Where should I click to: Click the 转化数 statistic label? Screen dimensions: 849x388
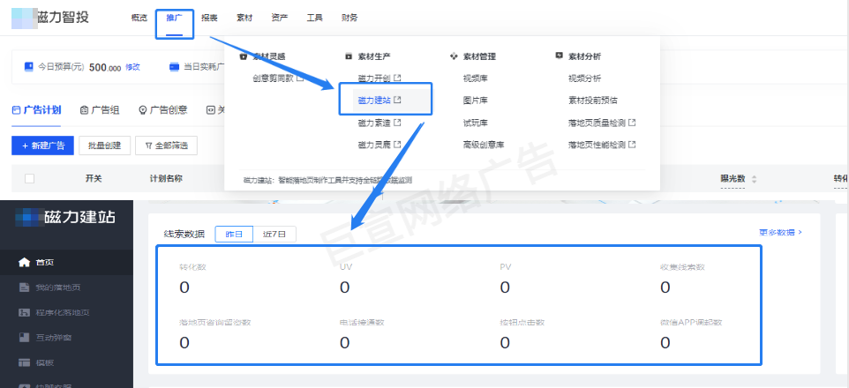[x=192, y=267]
